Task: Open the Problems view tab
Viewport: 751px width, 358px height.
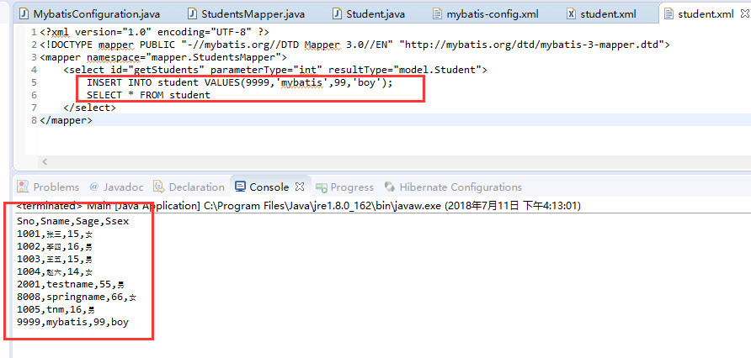Action: 56,187
